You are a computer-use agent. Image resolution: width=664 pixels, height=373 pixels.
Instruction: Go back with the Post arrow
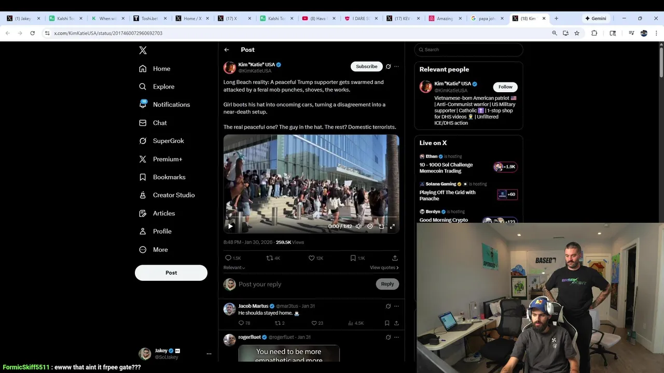point(227,50)
